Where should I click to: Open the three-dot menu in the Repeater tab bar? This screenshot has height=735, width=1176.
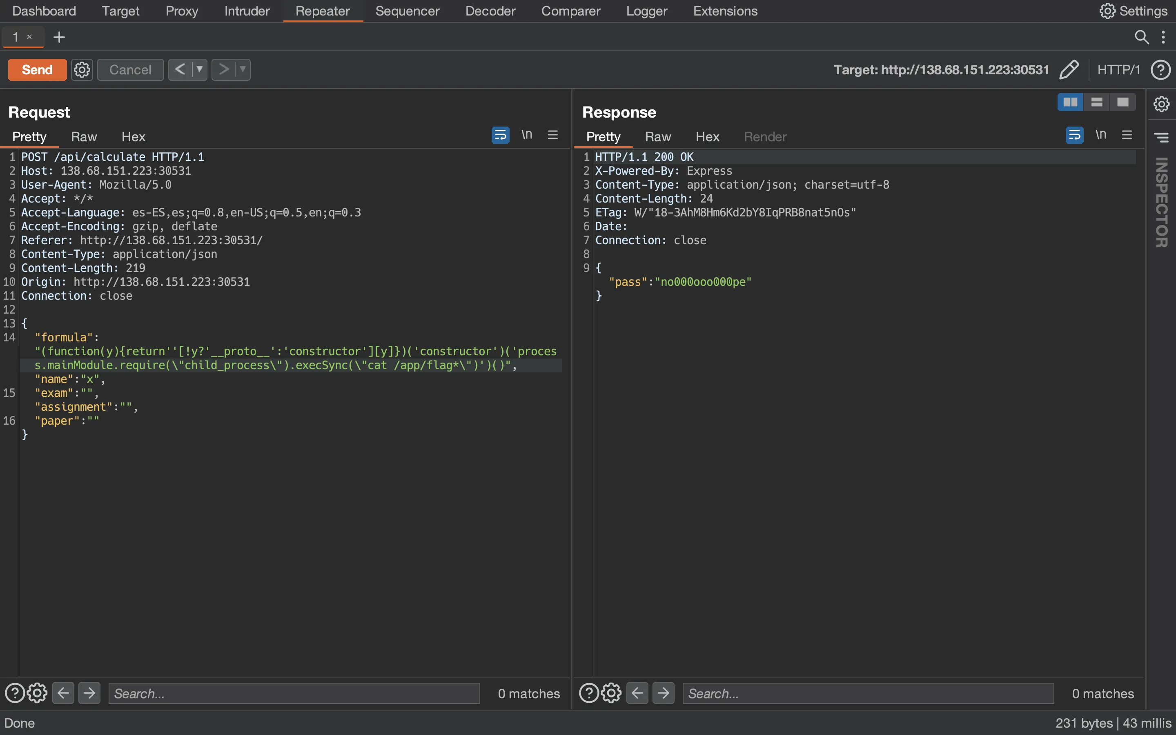(x=1163, y=37)
